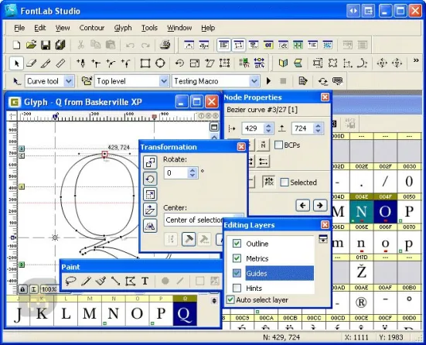Choose the Brush tool in Paint panel
This screenshot has width=426, height=345.
101,281
